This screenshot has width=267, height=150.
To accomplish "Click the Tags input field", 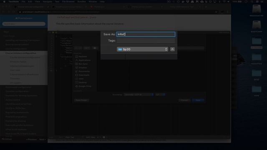I will [146, 41].
